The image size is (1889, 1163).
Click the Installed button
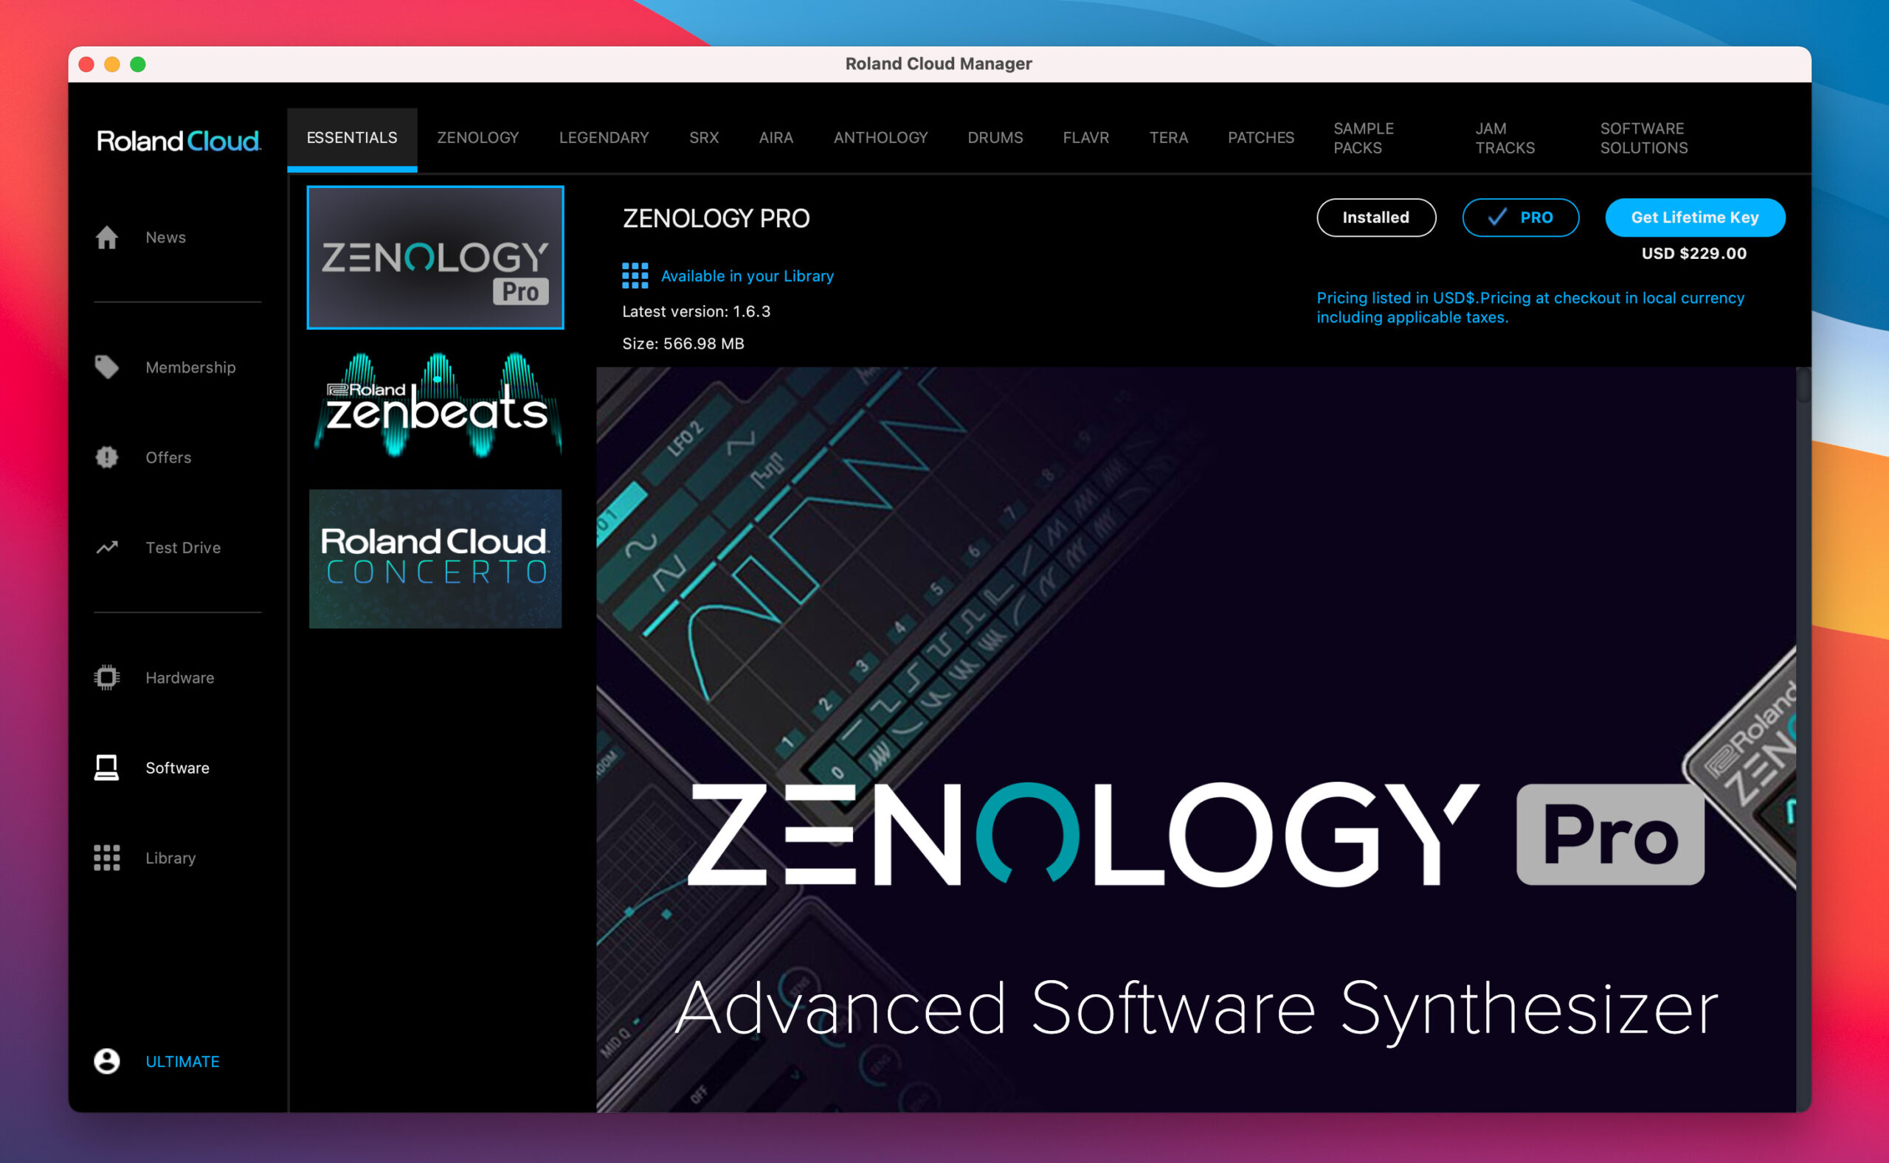pyautogui.click(x=1377, y=218)
